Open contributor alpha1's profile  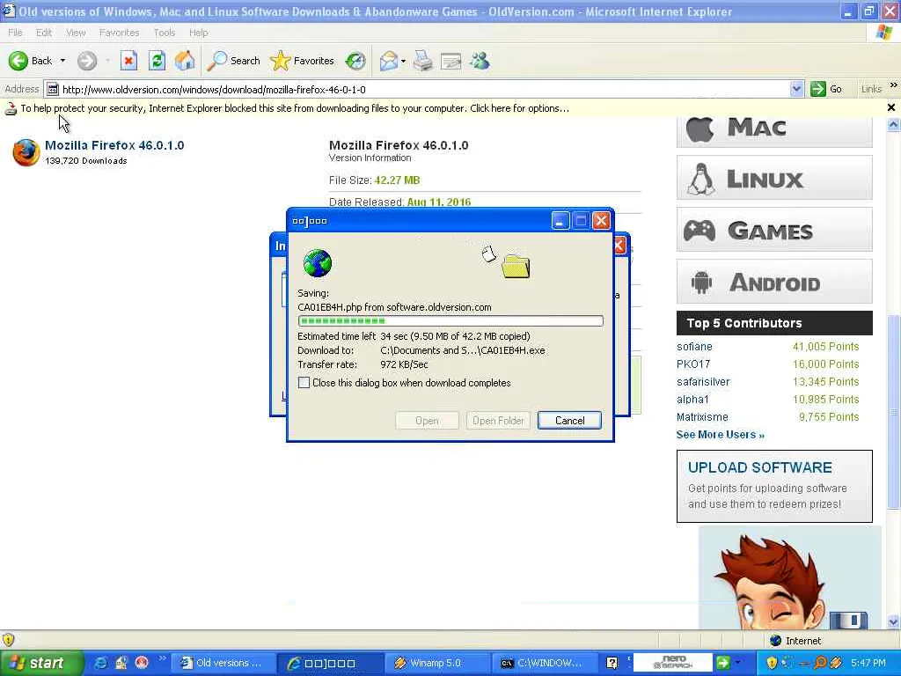click(692, 400)
